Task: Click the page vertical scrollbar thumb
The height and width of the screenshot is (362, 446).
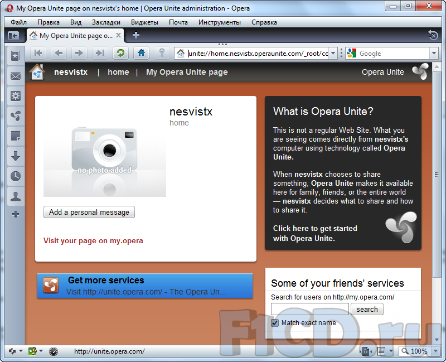Action: click(x=437, y=175)
